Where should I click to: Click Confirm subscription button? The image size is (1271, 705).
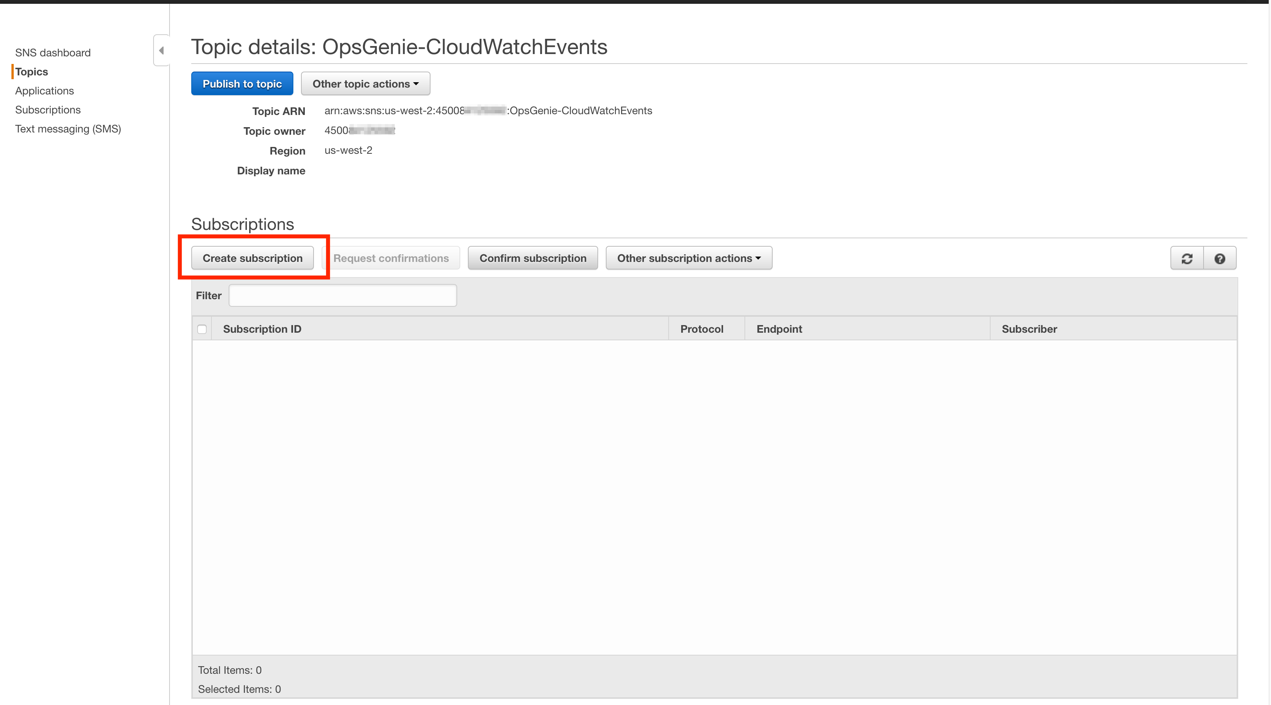point(532,258)
